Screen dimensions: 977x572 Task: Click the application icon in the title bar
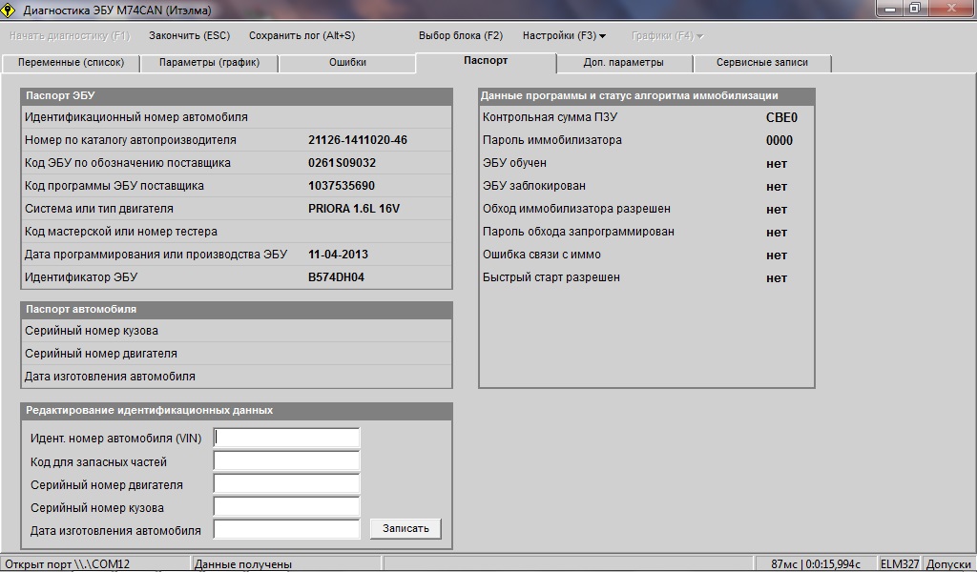[9, 10]
